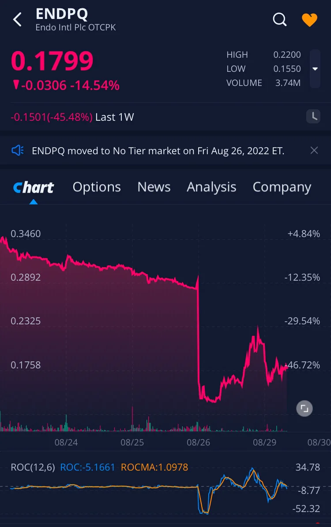The height and width of the screenshot is (527, 331).
Task: Open the Company tab
Action: coord(282,187)
